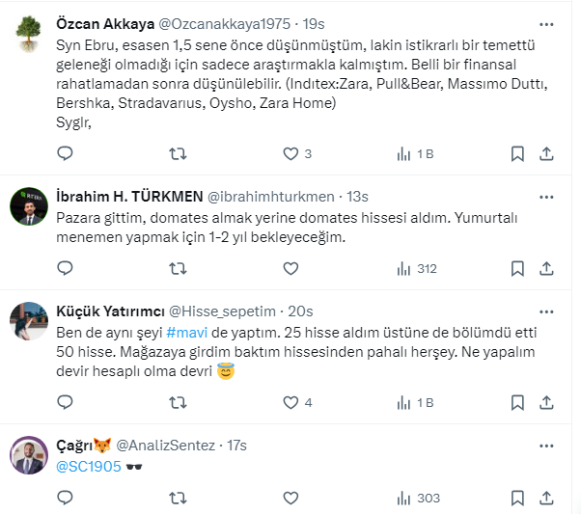Like İbrahim H. TÜRKMEN's domates tweet
Viewport: 581px width, 514px height.
click(x=290, y=269)
